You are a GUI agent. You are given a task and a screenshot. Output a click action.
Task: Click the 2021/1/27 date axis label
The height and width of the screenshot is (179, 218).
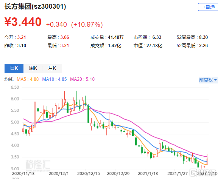(178, 174)
